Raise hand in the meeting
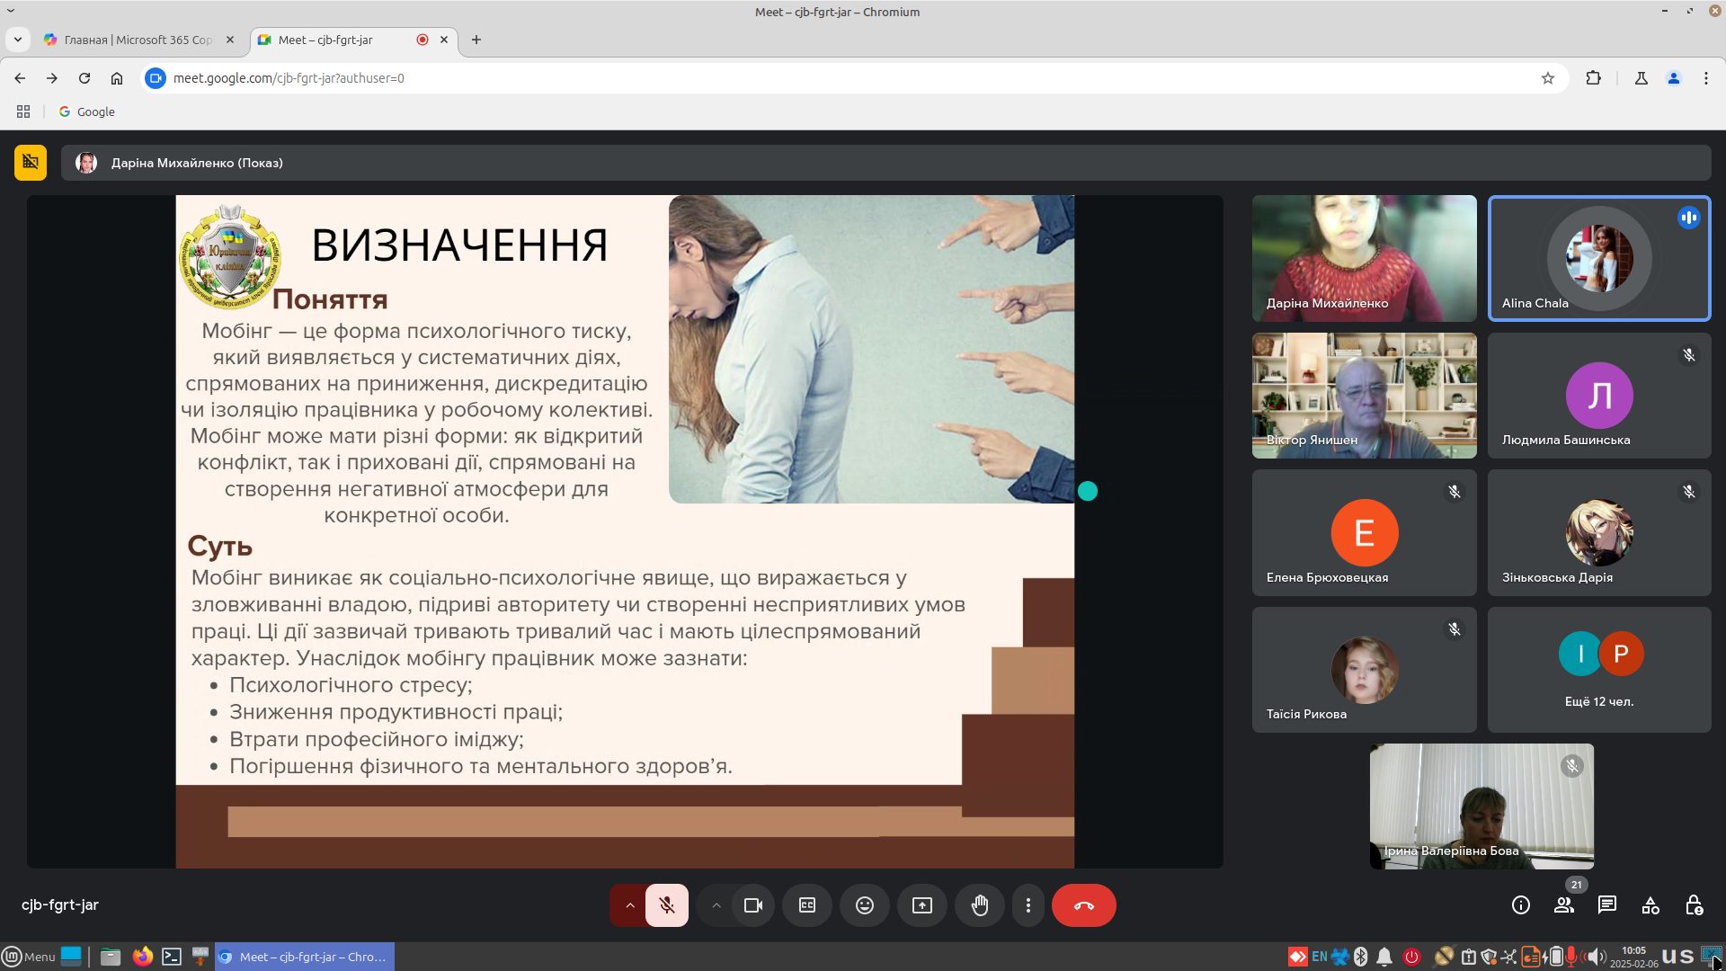 coord(980,905)
